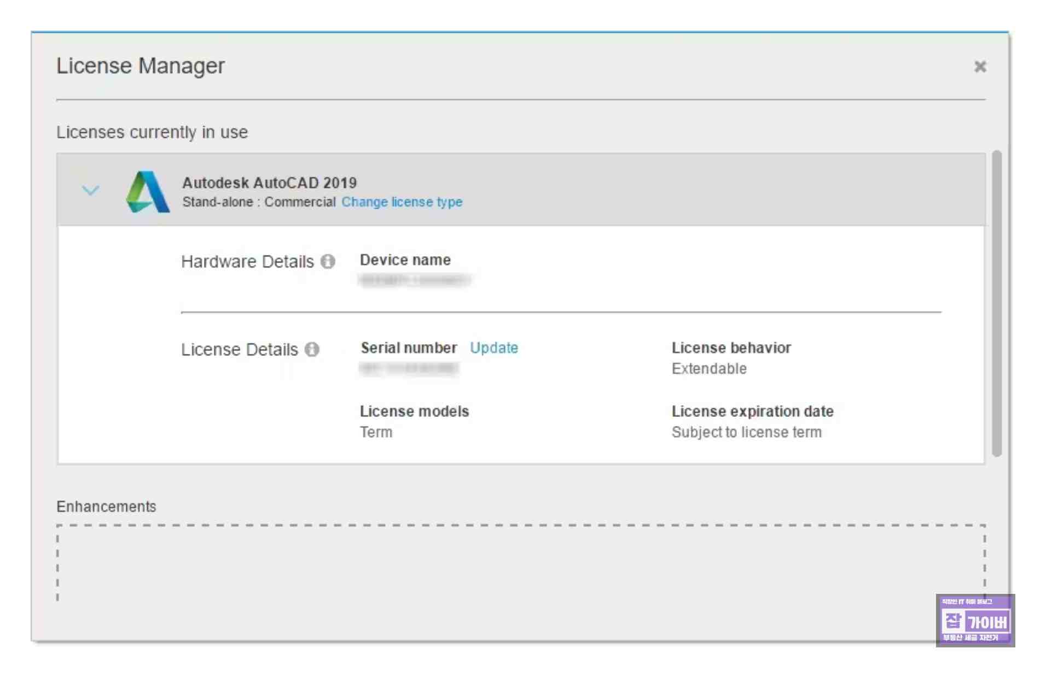Click the License Manager title

click(141, 66)
